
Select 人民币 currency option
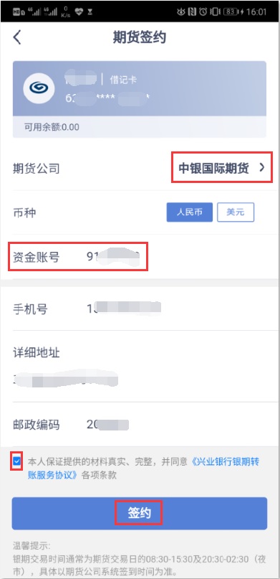189,212
